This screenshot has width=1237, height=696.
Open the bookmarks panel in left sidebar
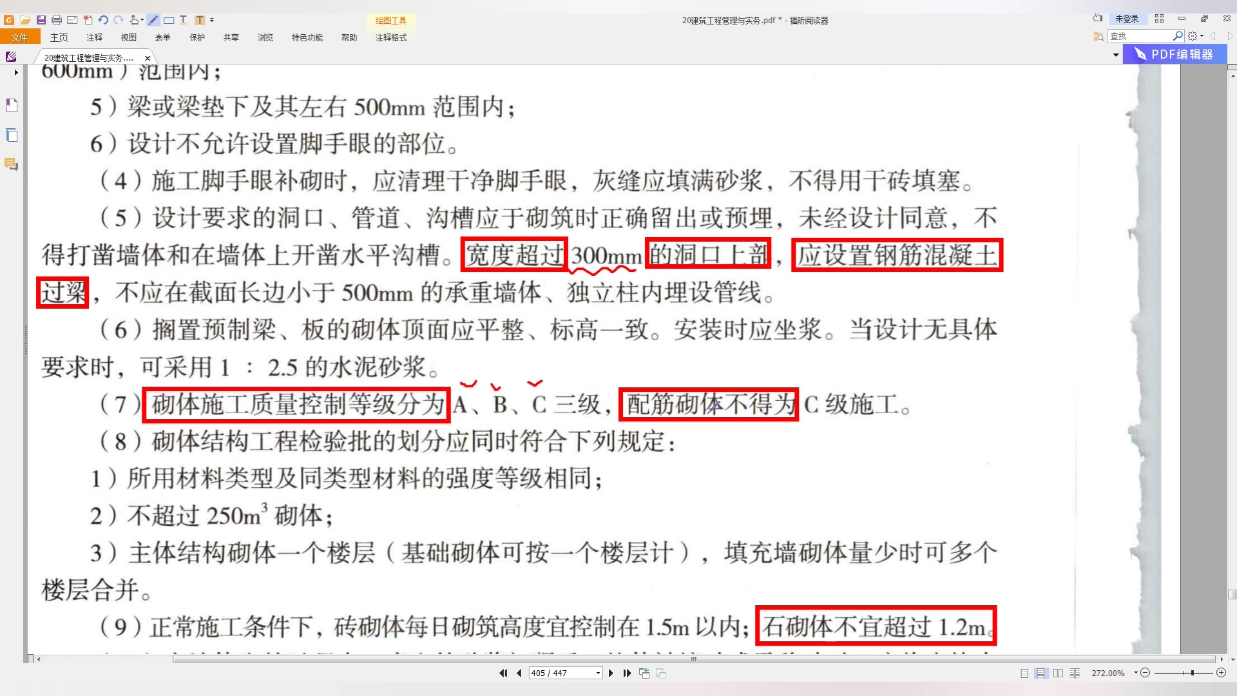[12, 105]
